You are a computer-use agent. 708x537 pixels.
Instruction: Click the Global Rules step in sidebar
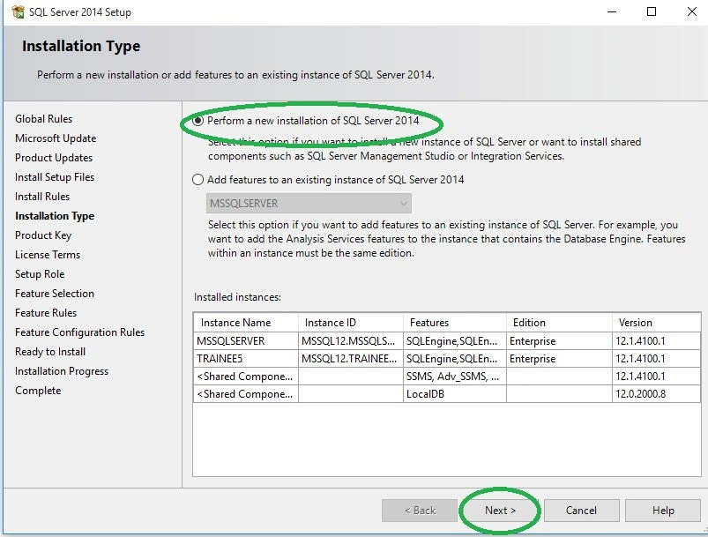pos(43,119)
